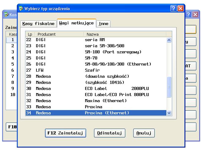Select Kasa row 8 in background window
Screen dimensions: 201x150
click(12, 82)
